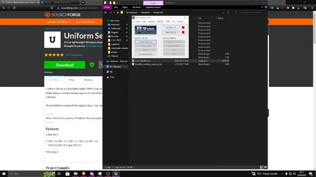Open the Uygulama Araçları tab in Explorer

point(153,7)
